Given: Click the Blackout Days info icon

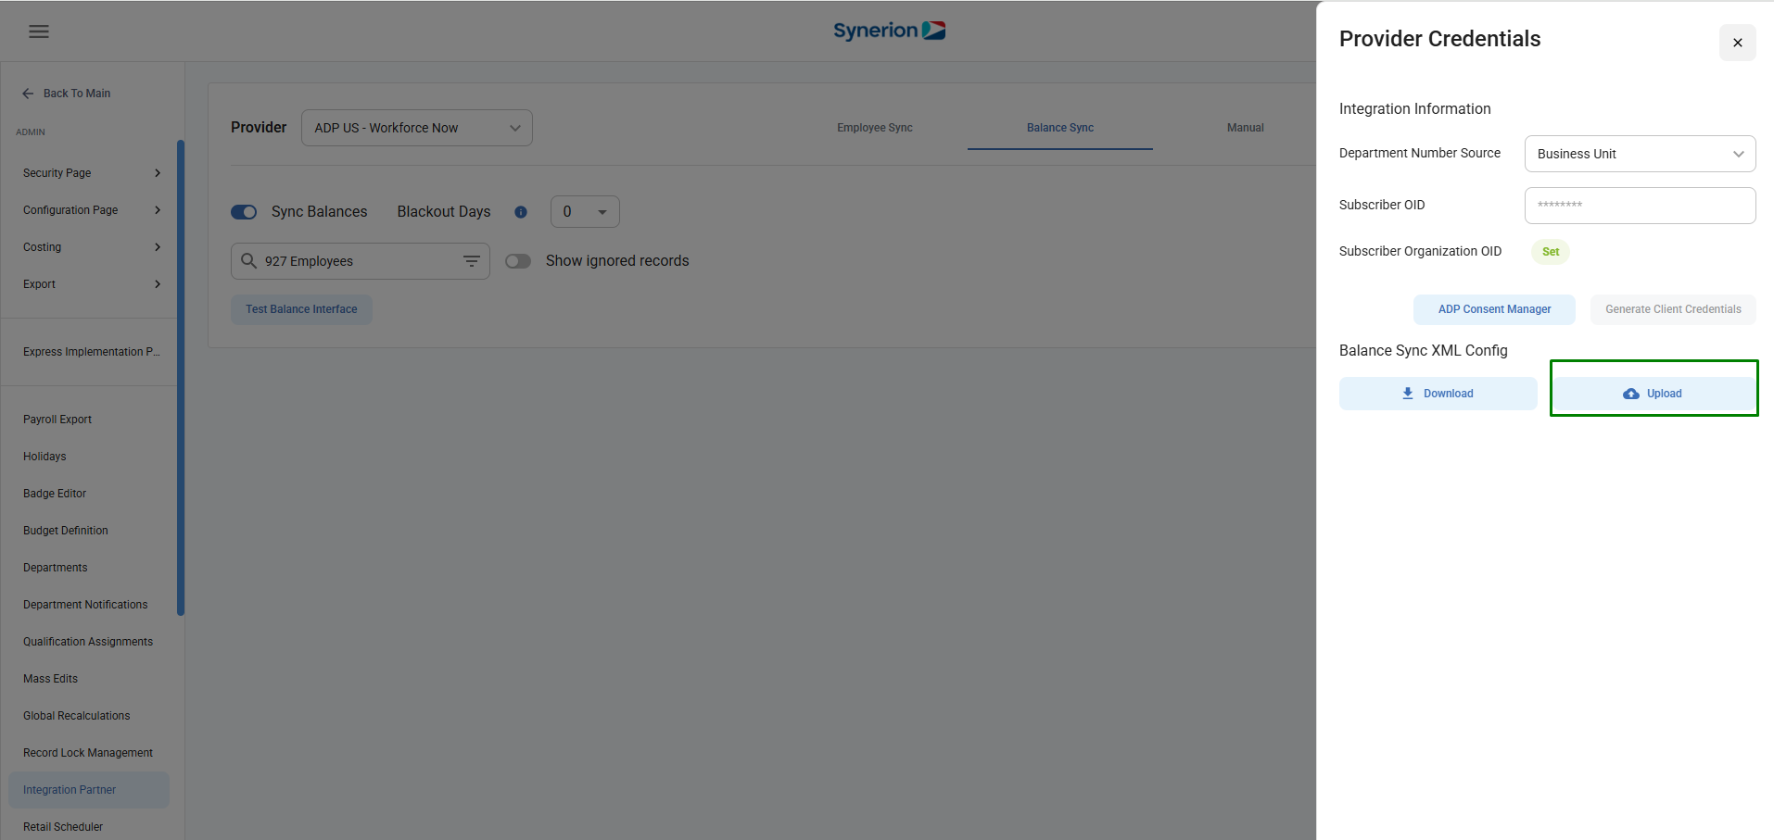Looking at the screenshot, I should click(521, 212).
